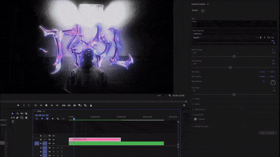
Task: Select the Pen tool
Action: [x=17, y=117]
